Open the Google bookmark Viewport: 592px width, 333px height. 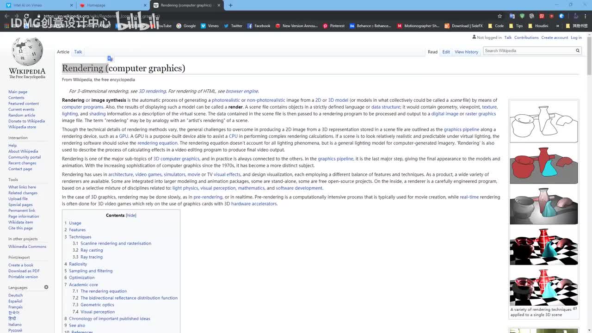coord(186,26)
